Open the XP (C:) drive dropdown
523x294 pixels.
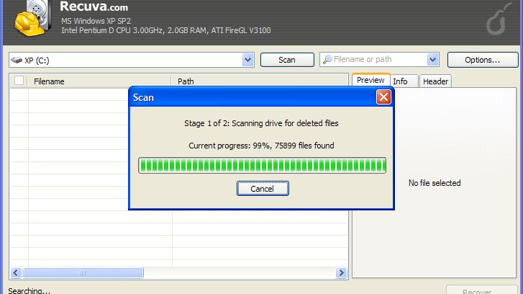(x=247, y=60)
